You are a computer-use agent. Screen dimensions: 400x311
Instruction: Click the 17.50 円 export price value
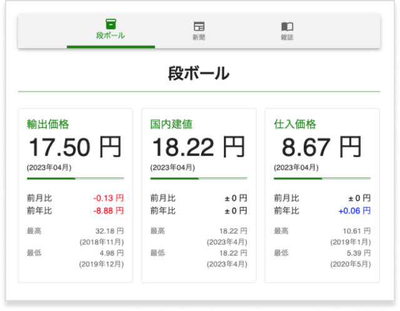click(x=75, y=147)
